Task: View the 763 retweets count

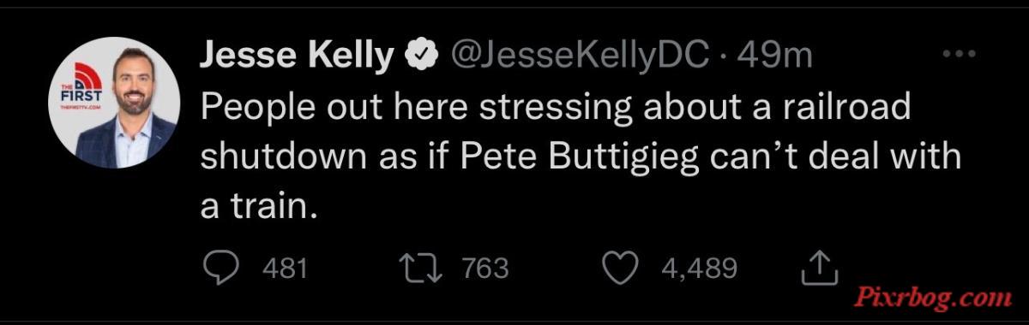Action: click(x=485, y=269)
